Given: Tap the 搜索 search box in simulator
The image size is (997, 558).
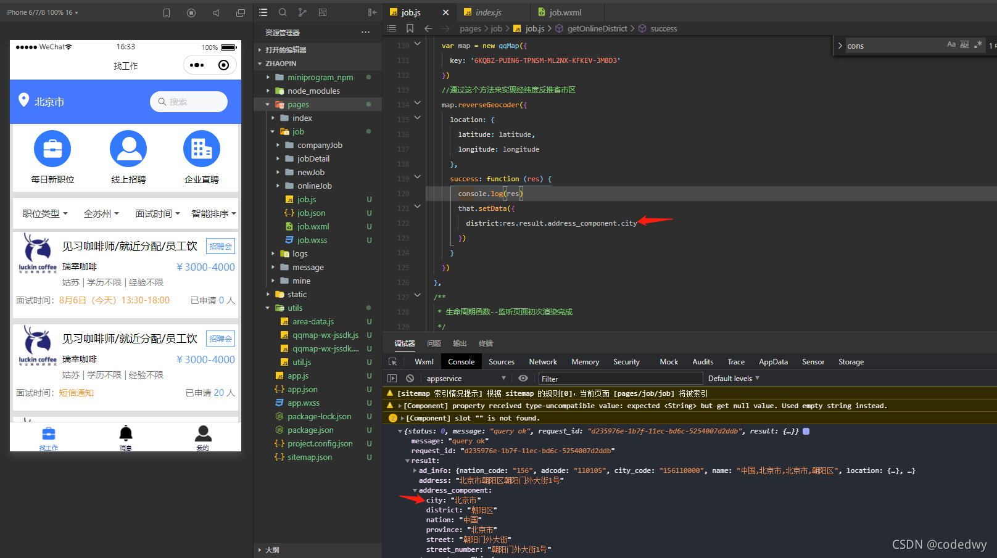Looking at the screenshot, I should (x=189, y=102).
